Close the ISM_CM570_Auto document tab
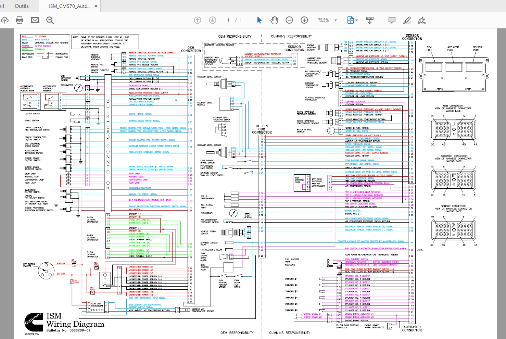This screenshot has height=339, width=506. click(x=96, y=6)
